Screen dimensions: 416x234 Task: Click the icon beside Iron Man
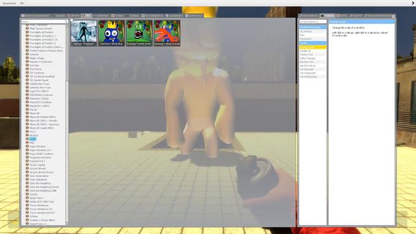pos(27,65)
